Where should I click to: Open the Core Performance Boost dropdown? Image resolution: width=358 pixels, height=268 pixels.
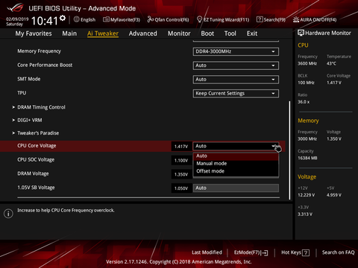click(236, 66)
